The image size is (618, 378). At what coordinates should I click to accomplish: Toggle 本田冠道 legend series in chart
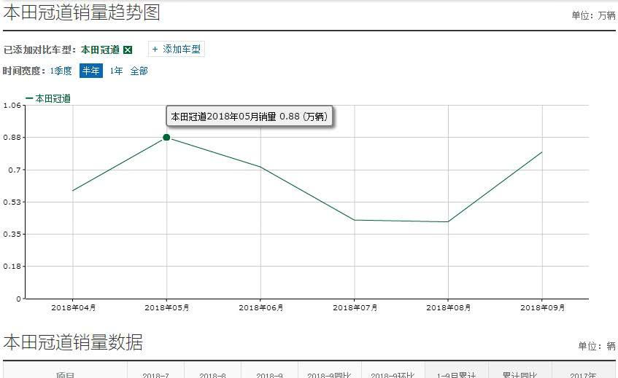[x=48, y=98]
